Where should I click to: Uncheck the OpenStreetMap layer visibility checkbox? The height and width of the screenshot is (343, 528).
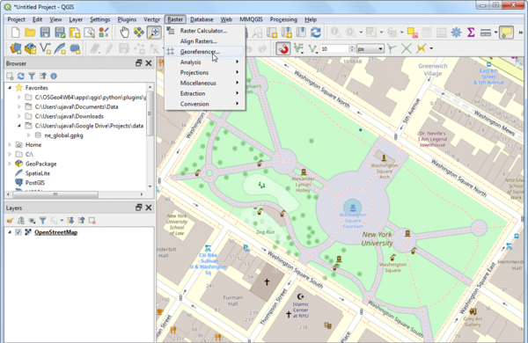(x=18, y=232)
